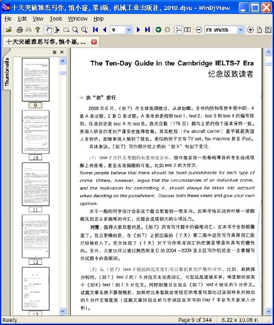Go to the previous page
Viewport: 274px width, 325px height.
pyautogui.click(x=104, y=30)
